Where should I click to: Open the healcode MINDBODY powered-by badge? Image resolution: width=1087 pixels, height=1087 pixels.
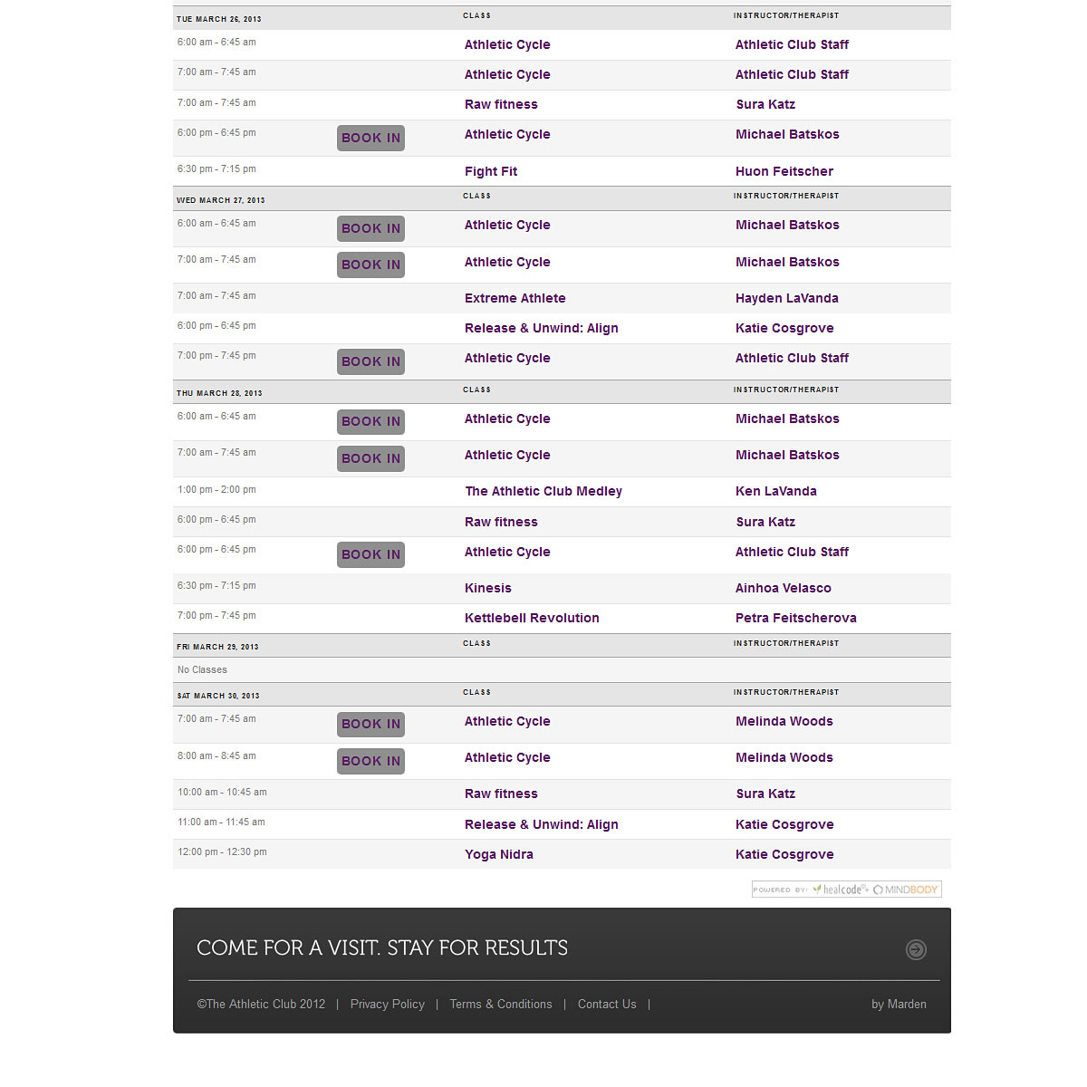846,890
